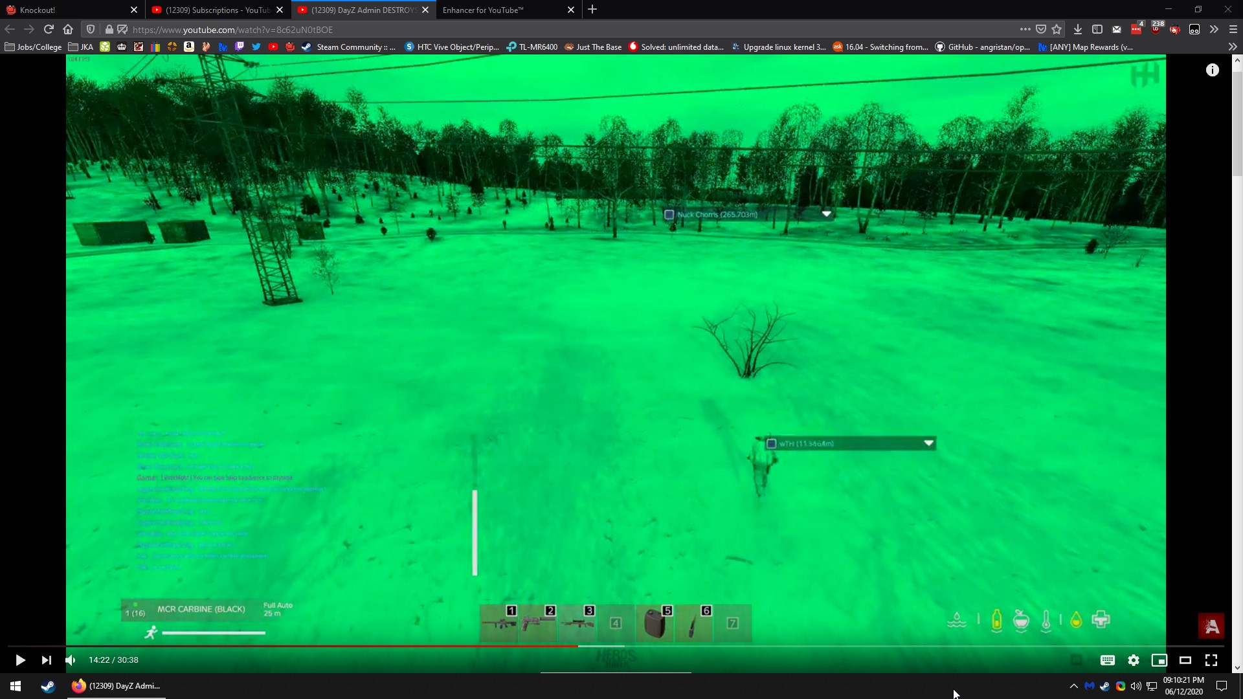Switch to theater mode
1243x699 pixels.
click(x=1185, y=660)
